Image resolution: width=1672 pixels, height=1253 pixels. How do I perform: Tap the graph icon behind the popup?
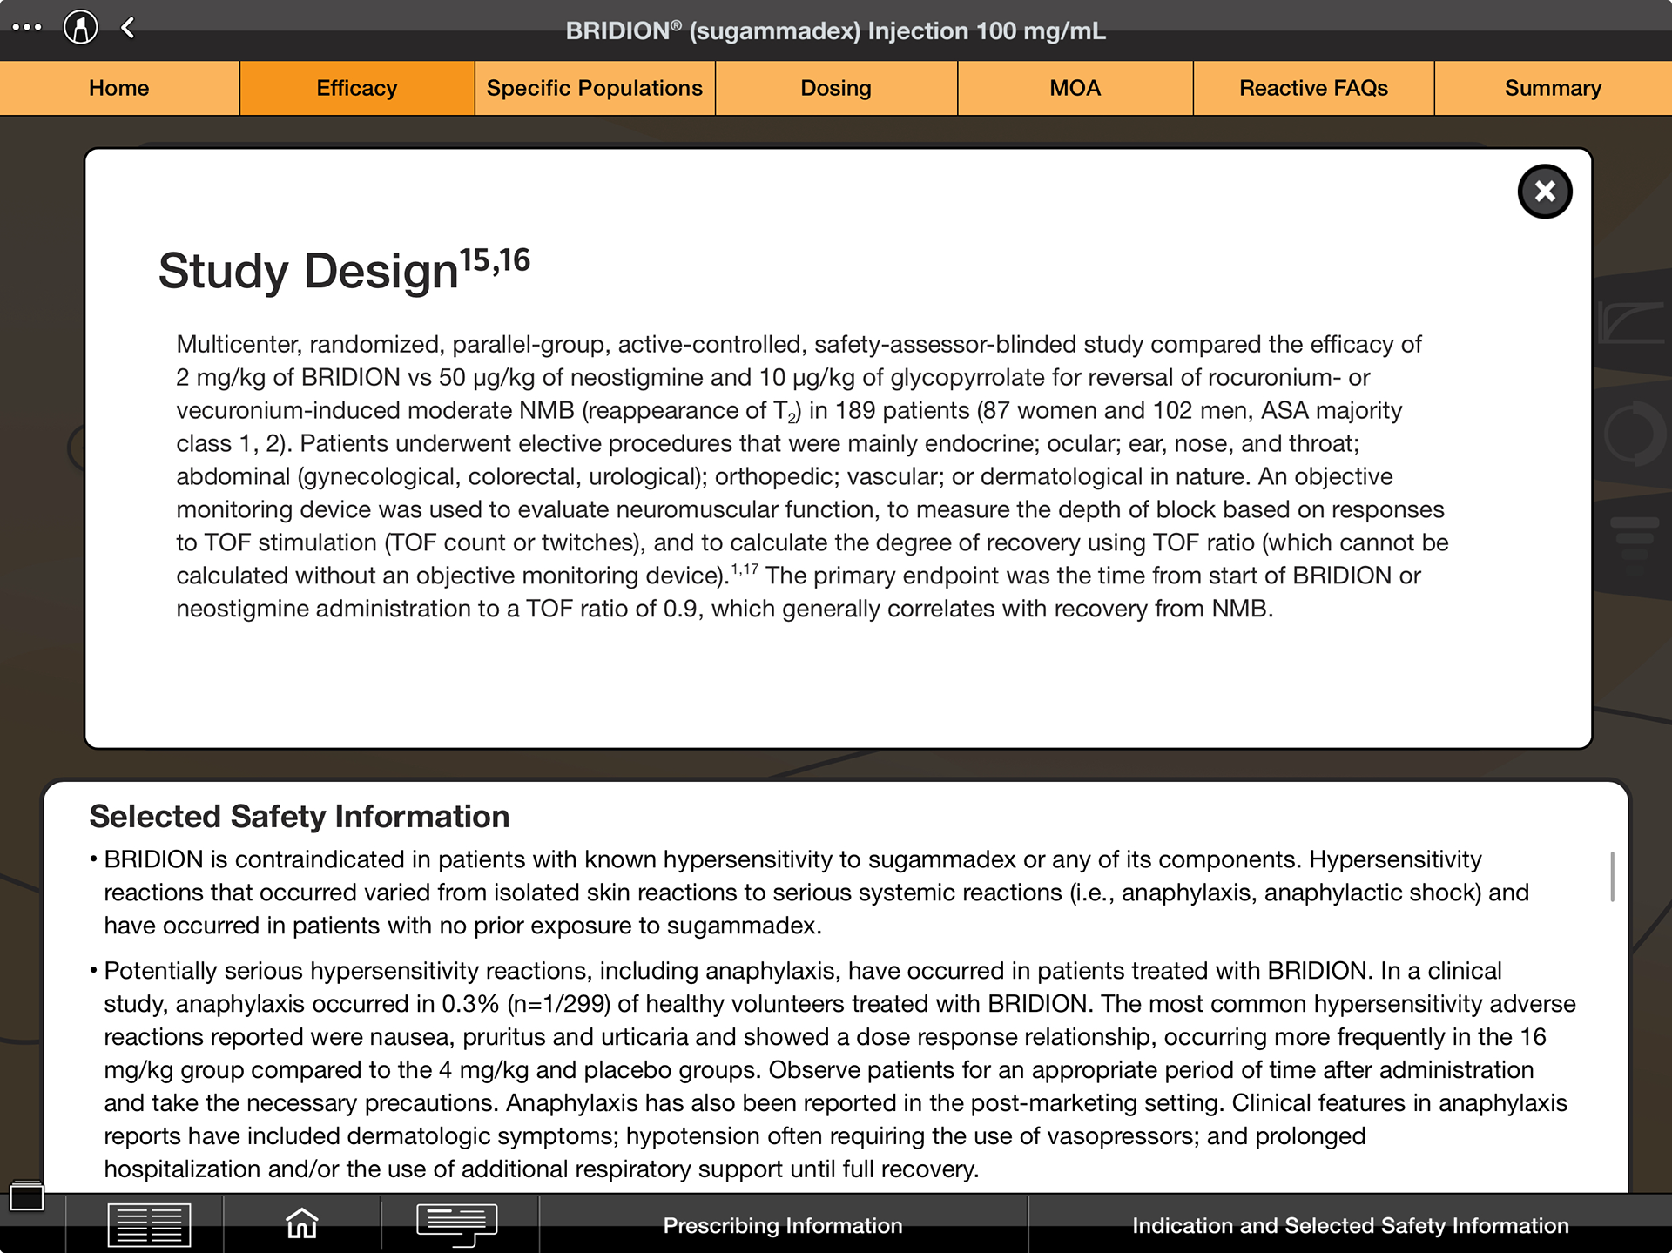1632,322
